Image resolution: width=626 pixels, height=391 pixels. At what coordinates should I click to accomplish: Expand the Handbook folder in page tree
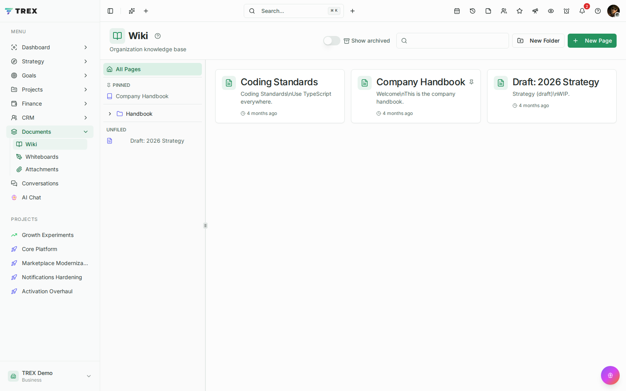tap(110, 114)
